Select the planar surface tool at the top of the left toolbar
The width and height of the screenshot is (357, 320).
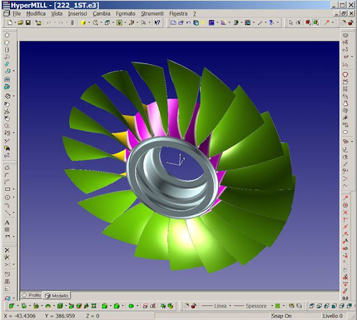(7, 35)
